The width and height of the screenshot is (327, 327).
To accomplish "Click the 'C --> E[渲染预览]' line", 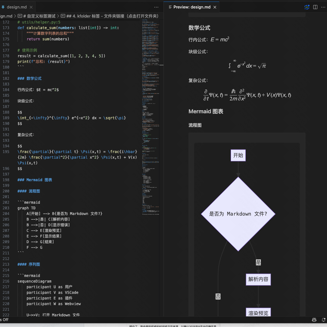I will 44,231.
